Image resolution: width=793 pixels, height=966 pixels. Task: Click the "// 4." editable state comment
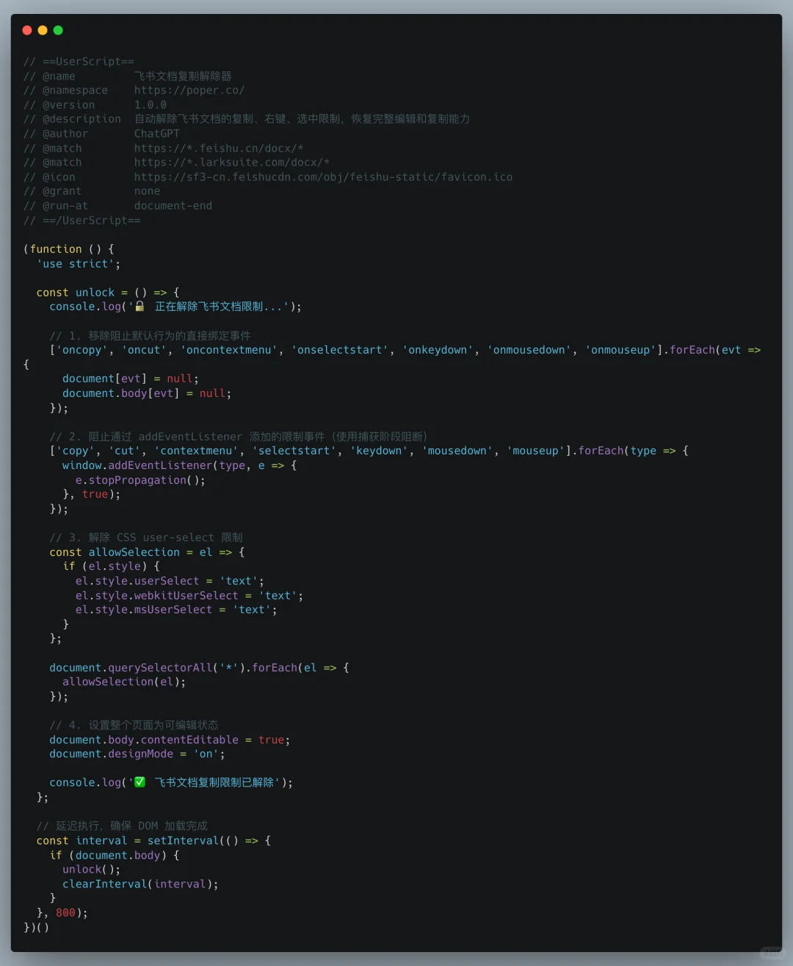click(134, 725)
